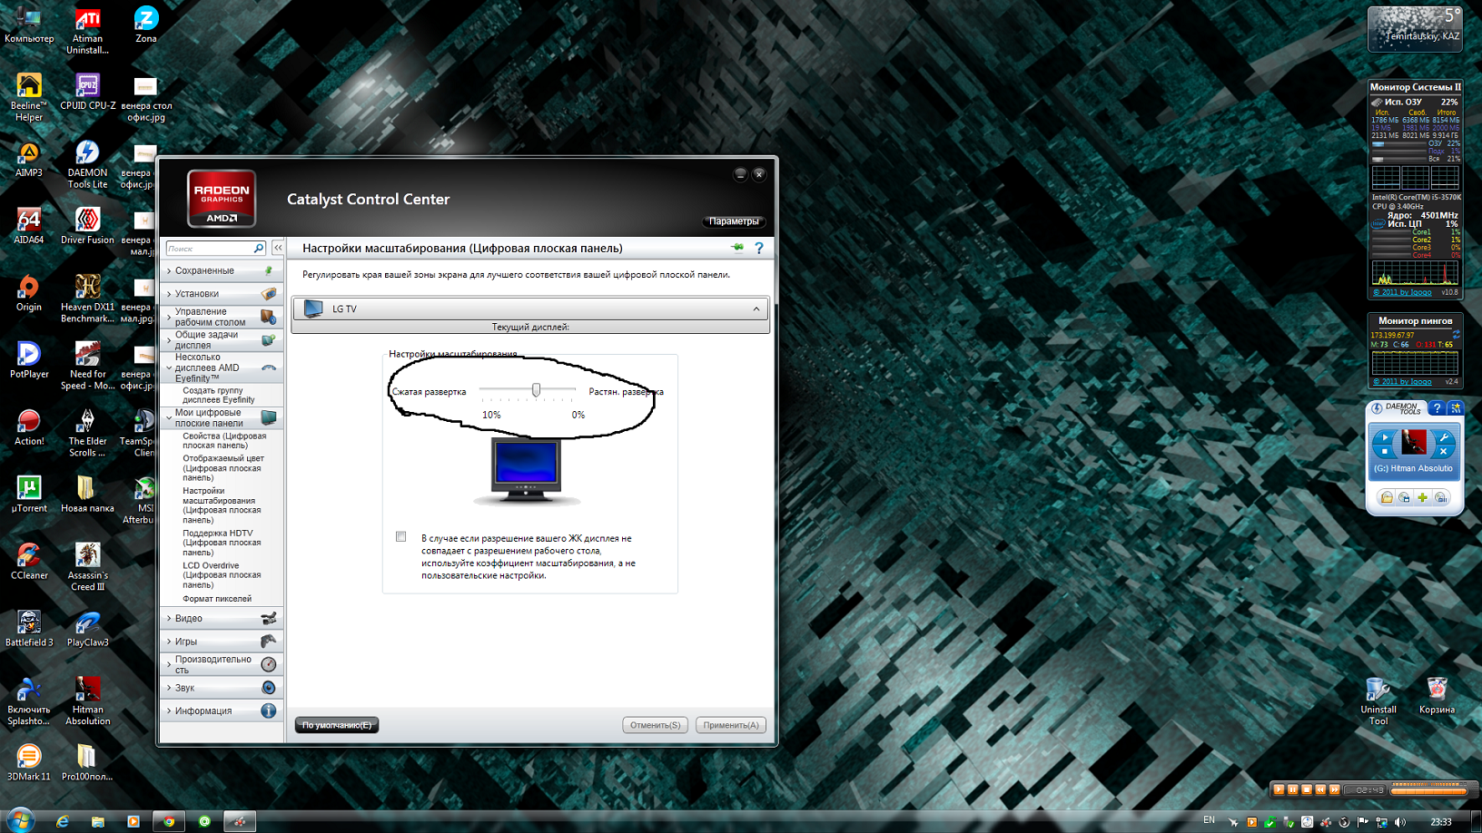Collapse the LG TV display dropdown
This screenshot has height=833, width=1482.
[x=756, y=309]
